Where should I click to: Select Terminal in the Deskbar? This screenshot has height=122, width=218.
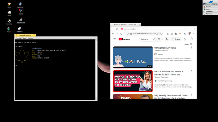pos(210,14)
